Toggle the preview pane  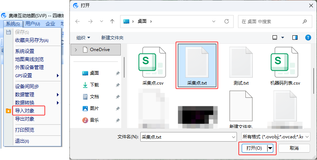(295, 38)
